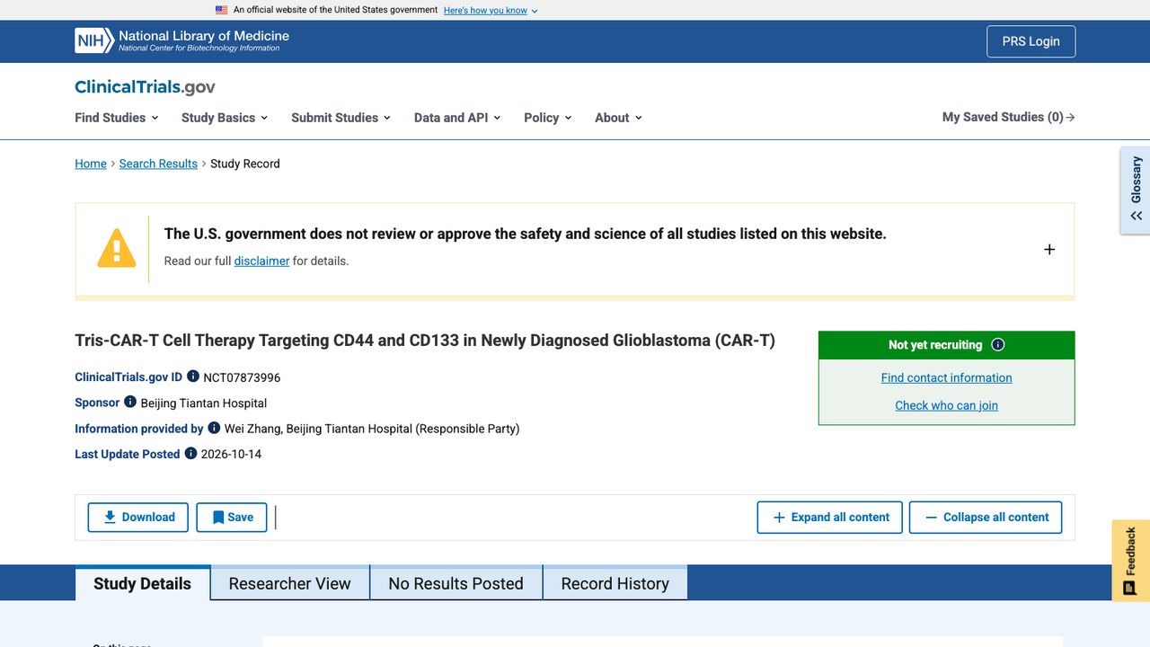Viewport: 1150px width, 647px height.
Task: Open the Find Studies dropdown menu
Action: click(x=117, y=118)
